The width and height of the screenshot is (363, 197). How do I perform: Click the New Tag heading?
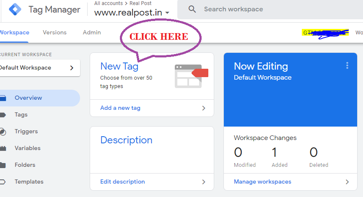pos(119,67)
